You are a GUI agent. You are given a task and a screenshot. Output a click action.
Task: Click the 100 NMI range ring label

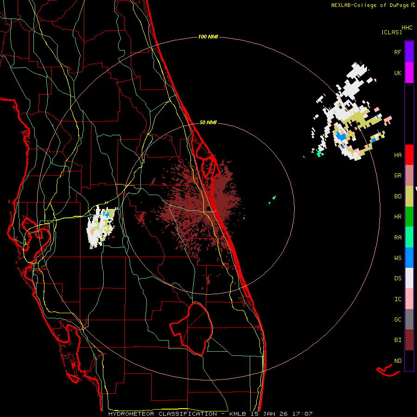[x=208, y=37]
